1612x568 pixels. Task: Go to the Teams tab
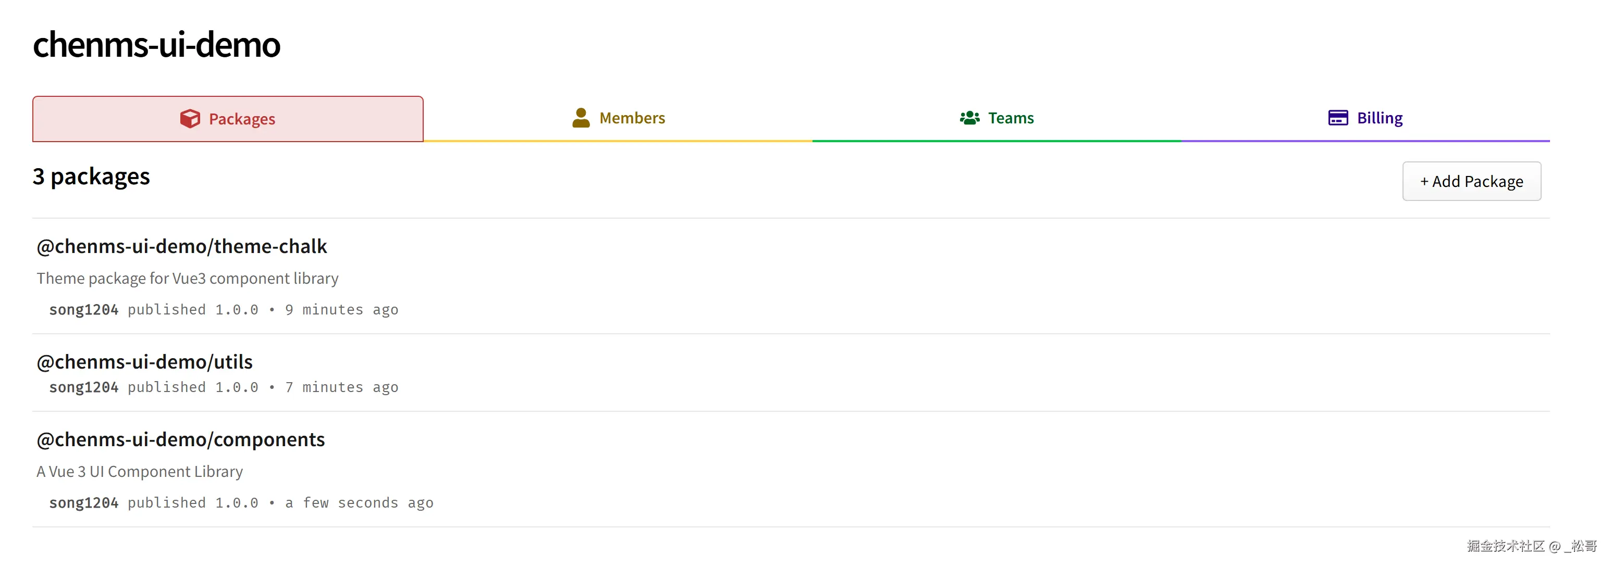1010,118
